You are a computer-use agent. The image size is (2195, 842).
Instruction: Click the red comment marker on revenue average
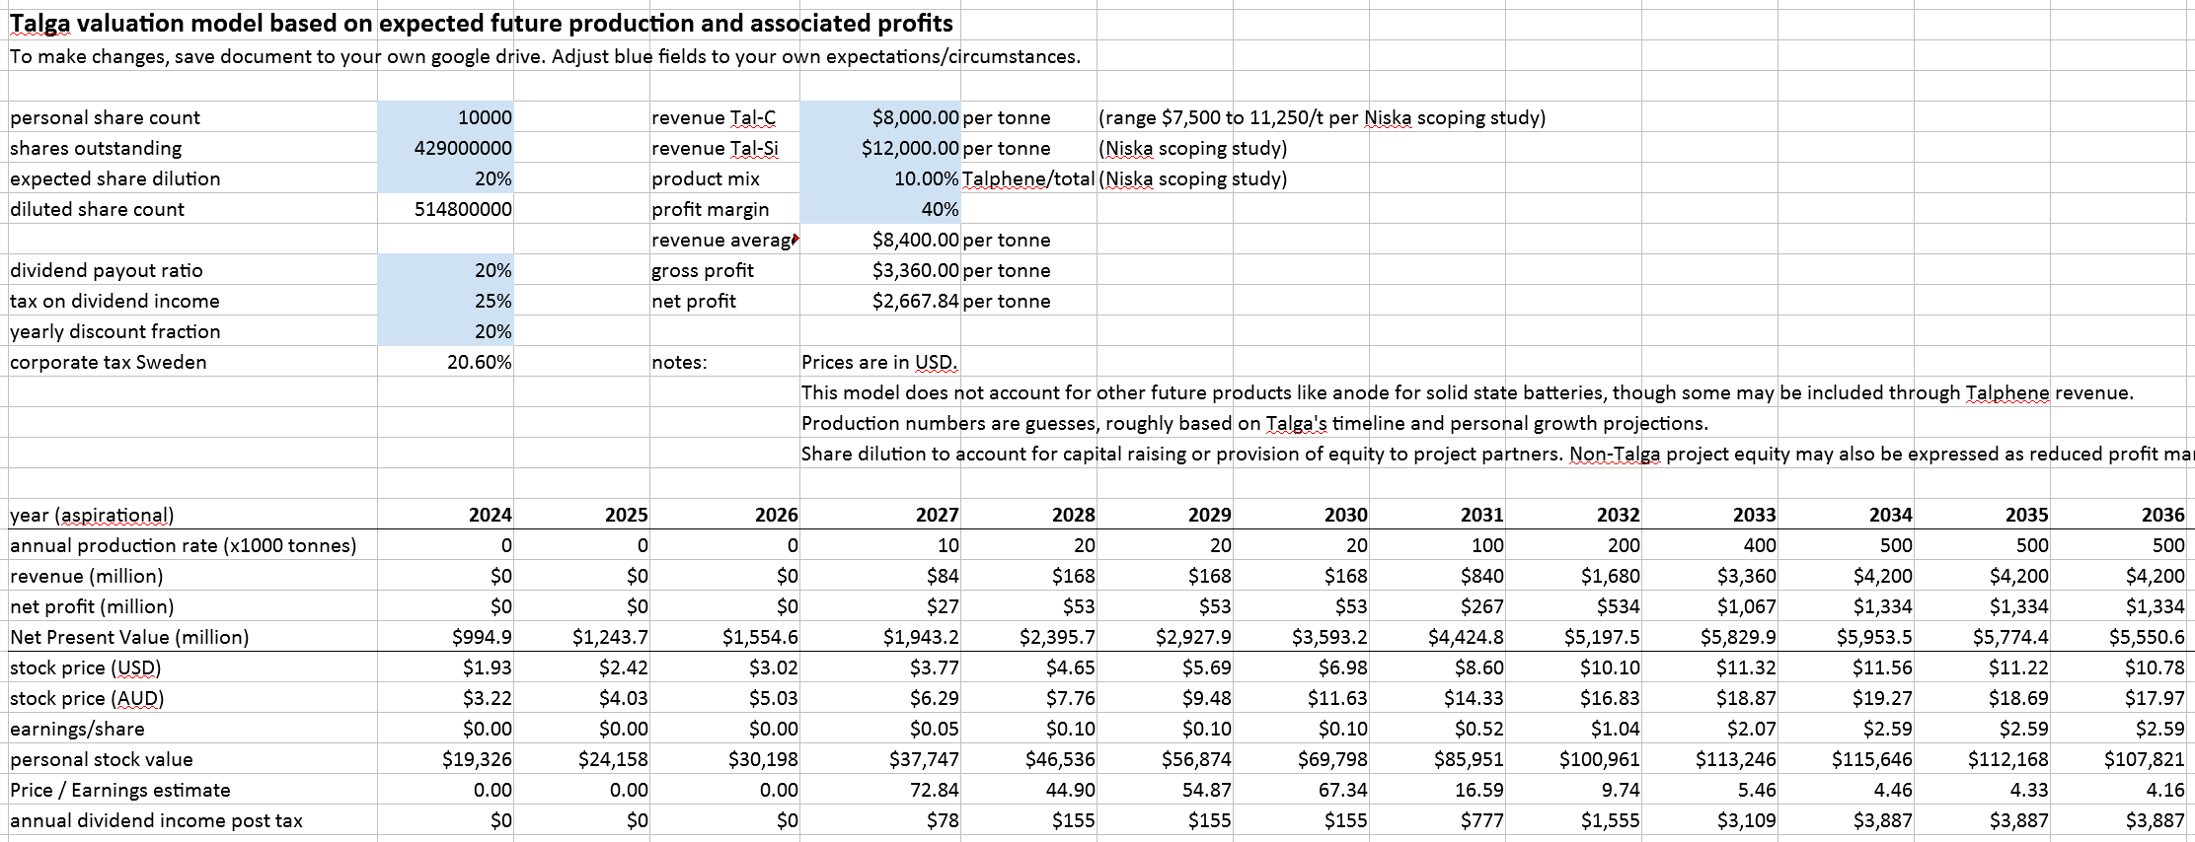pyautogui.click(x=795, y=238)
